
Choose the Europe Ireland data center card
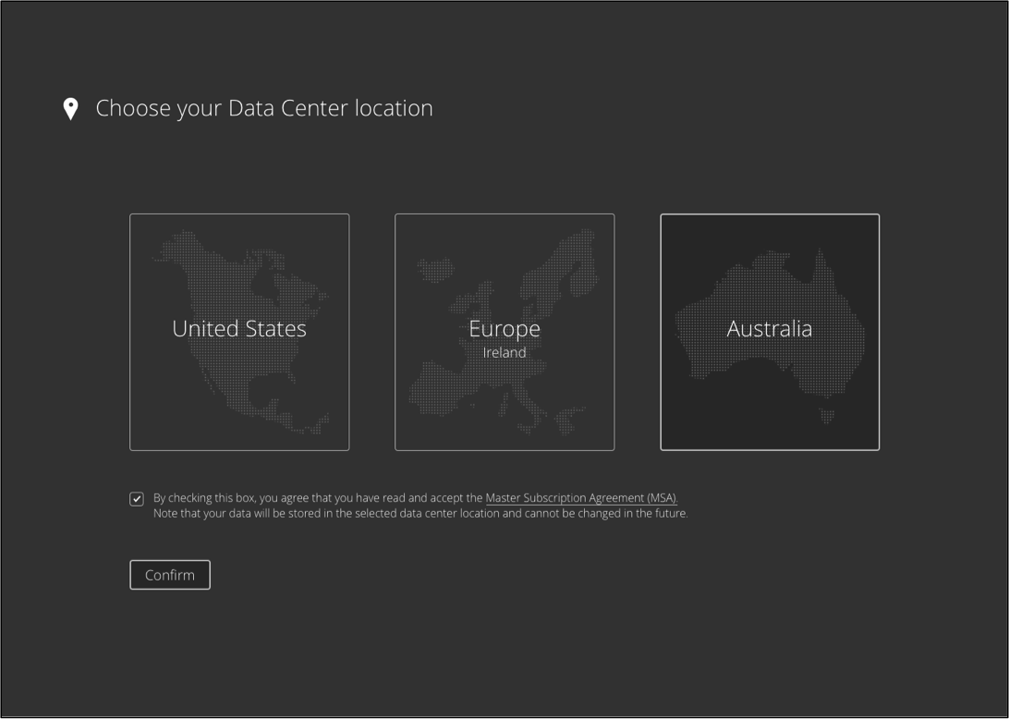click(504, 332)
